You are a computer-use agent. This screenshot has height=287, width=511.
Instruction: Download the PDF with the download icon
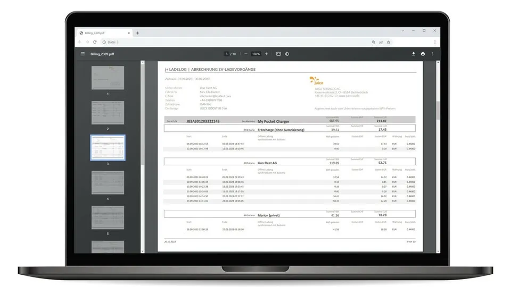[413, 54]
